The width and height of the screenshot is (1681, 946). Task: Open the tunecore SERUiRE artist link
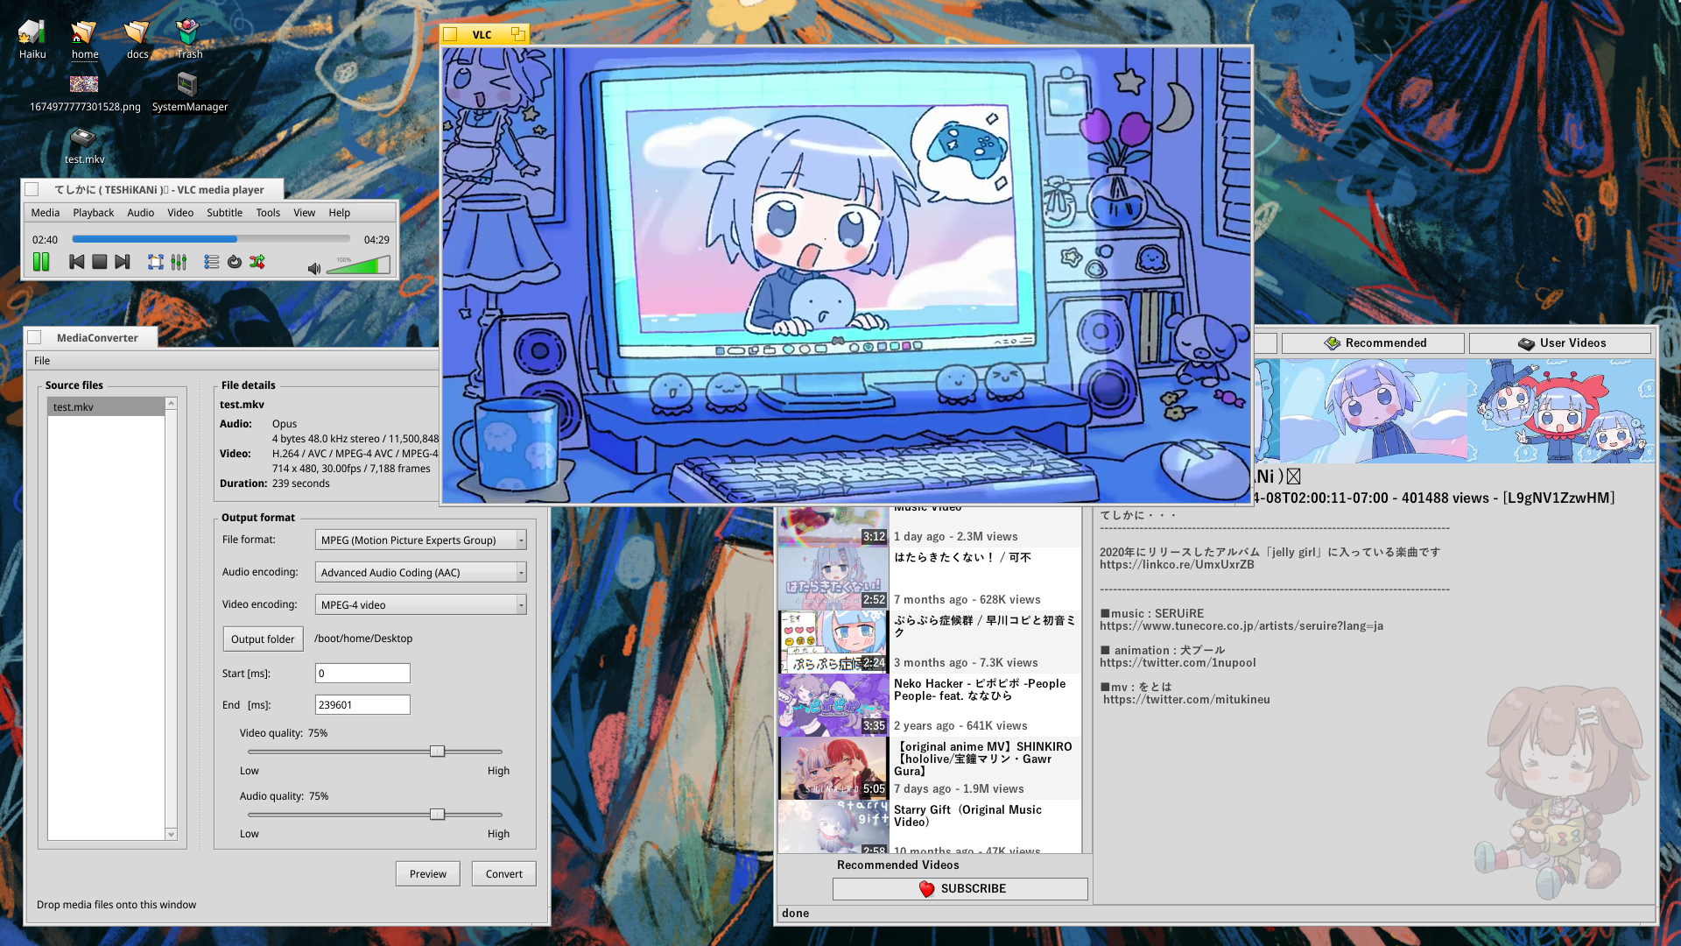click(x=1241, y=626)
